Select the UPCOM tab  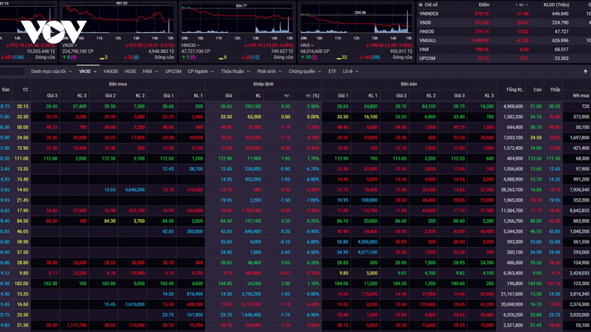point(173,71)
